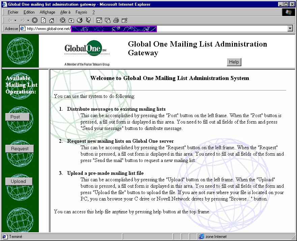297x241 pixels.
Task: Click the "Global One Mailing List Administration Gateway" title
Action: point(197,48)
